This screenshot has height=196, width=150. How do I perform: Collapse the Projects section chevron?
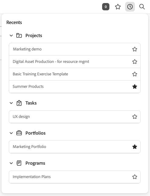pyautogui.click(x=11, y=36)
